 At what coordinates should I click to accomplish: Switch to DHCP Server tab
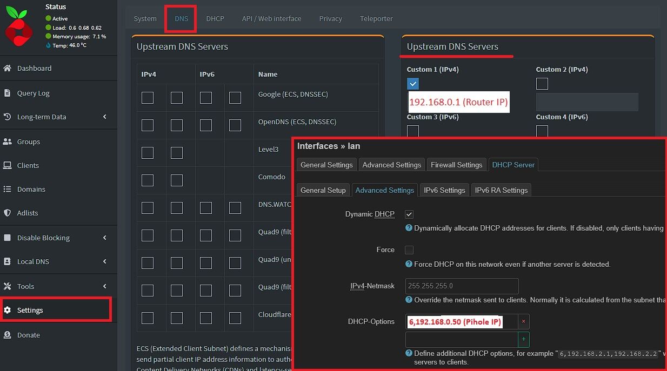(513, 165)
